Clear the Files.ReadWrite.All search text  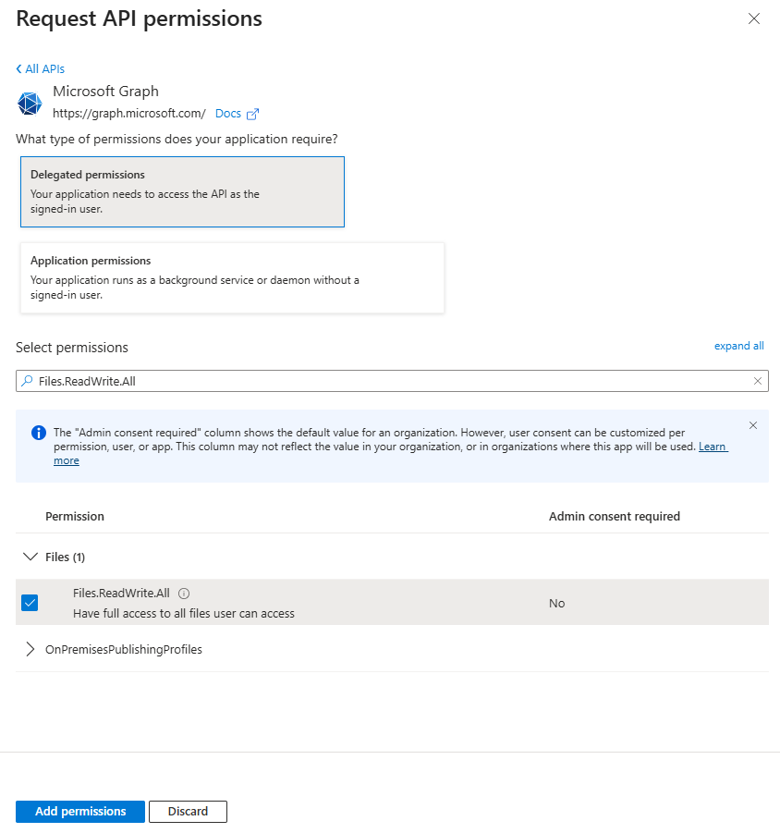pyautogui.click(x=758, y=381)
